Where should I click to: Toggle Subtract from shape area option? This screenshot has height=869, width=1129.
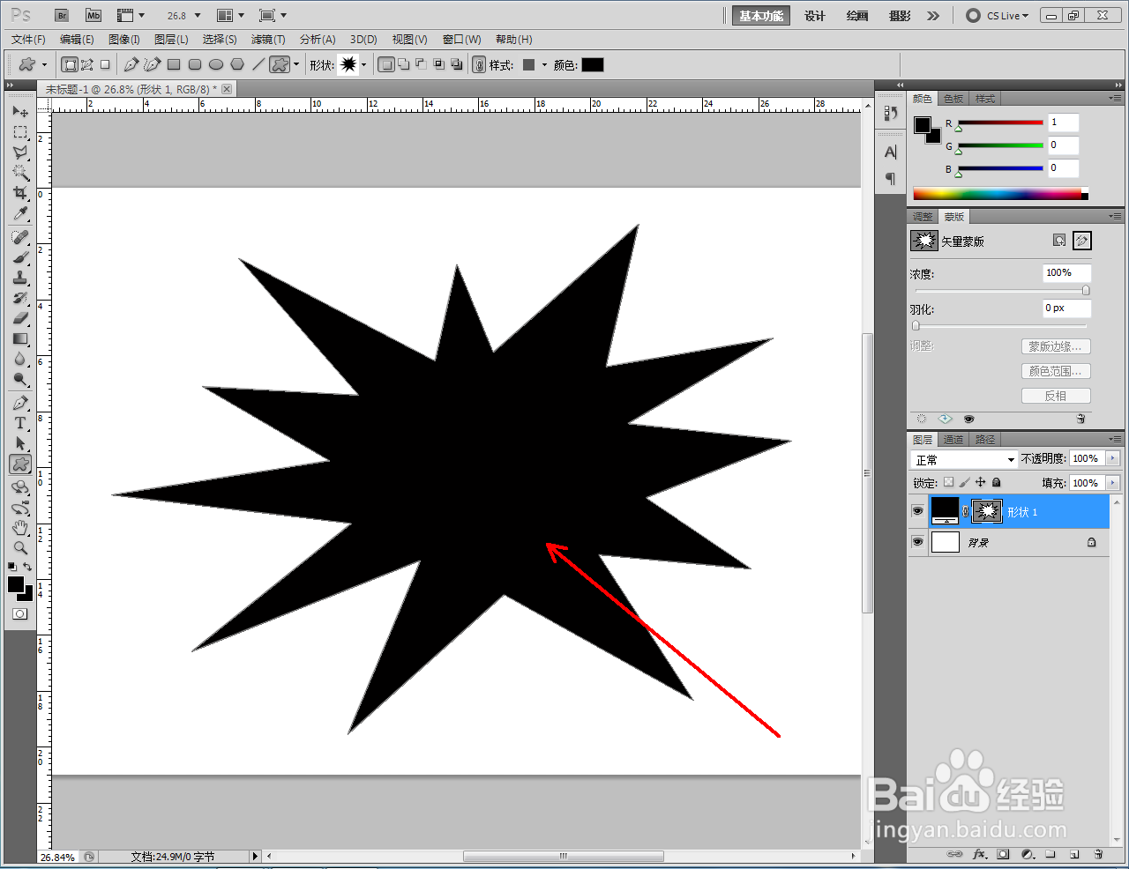[x=421, y=64]
